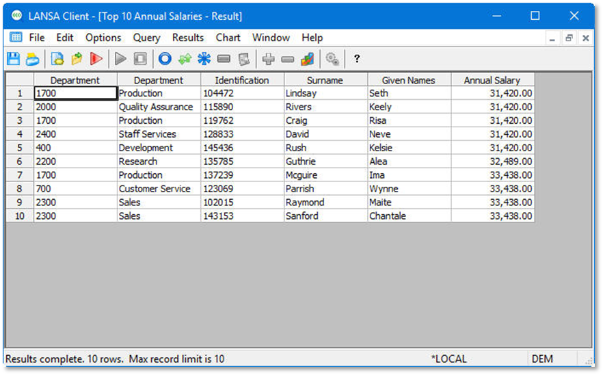Screen dimensions: 603x375
Task: Click DEM in the status bar
Action: (542, 359)
